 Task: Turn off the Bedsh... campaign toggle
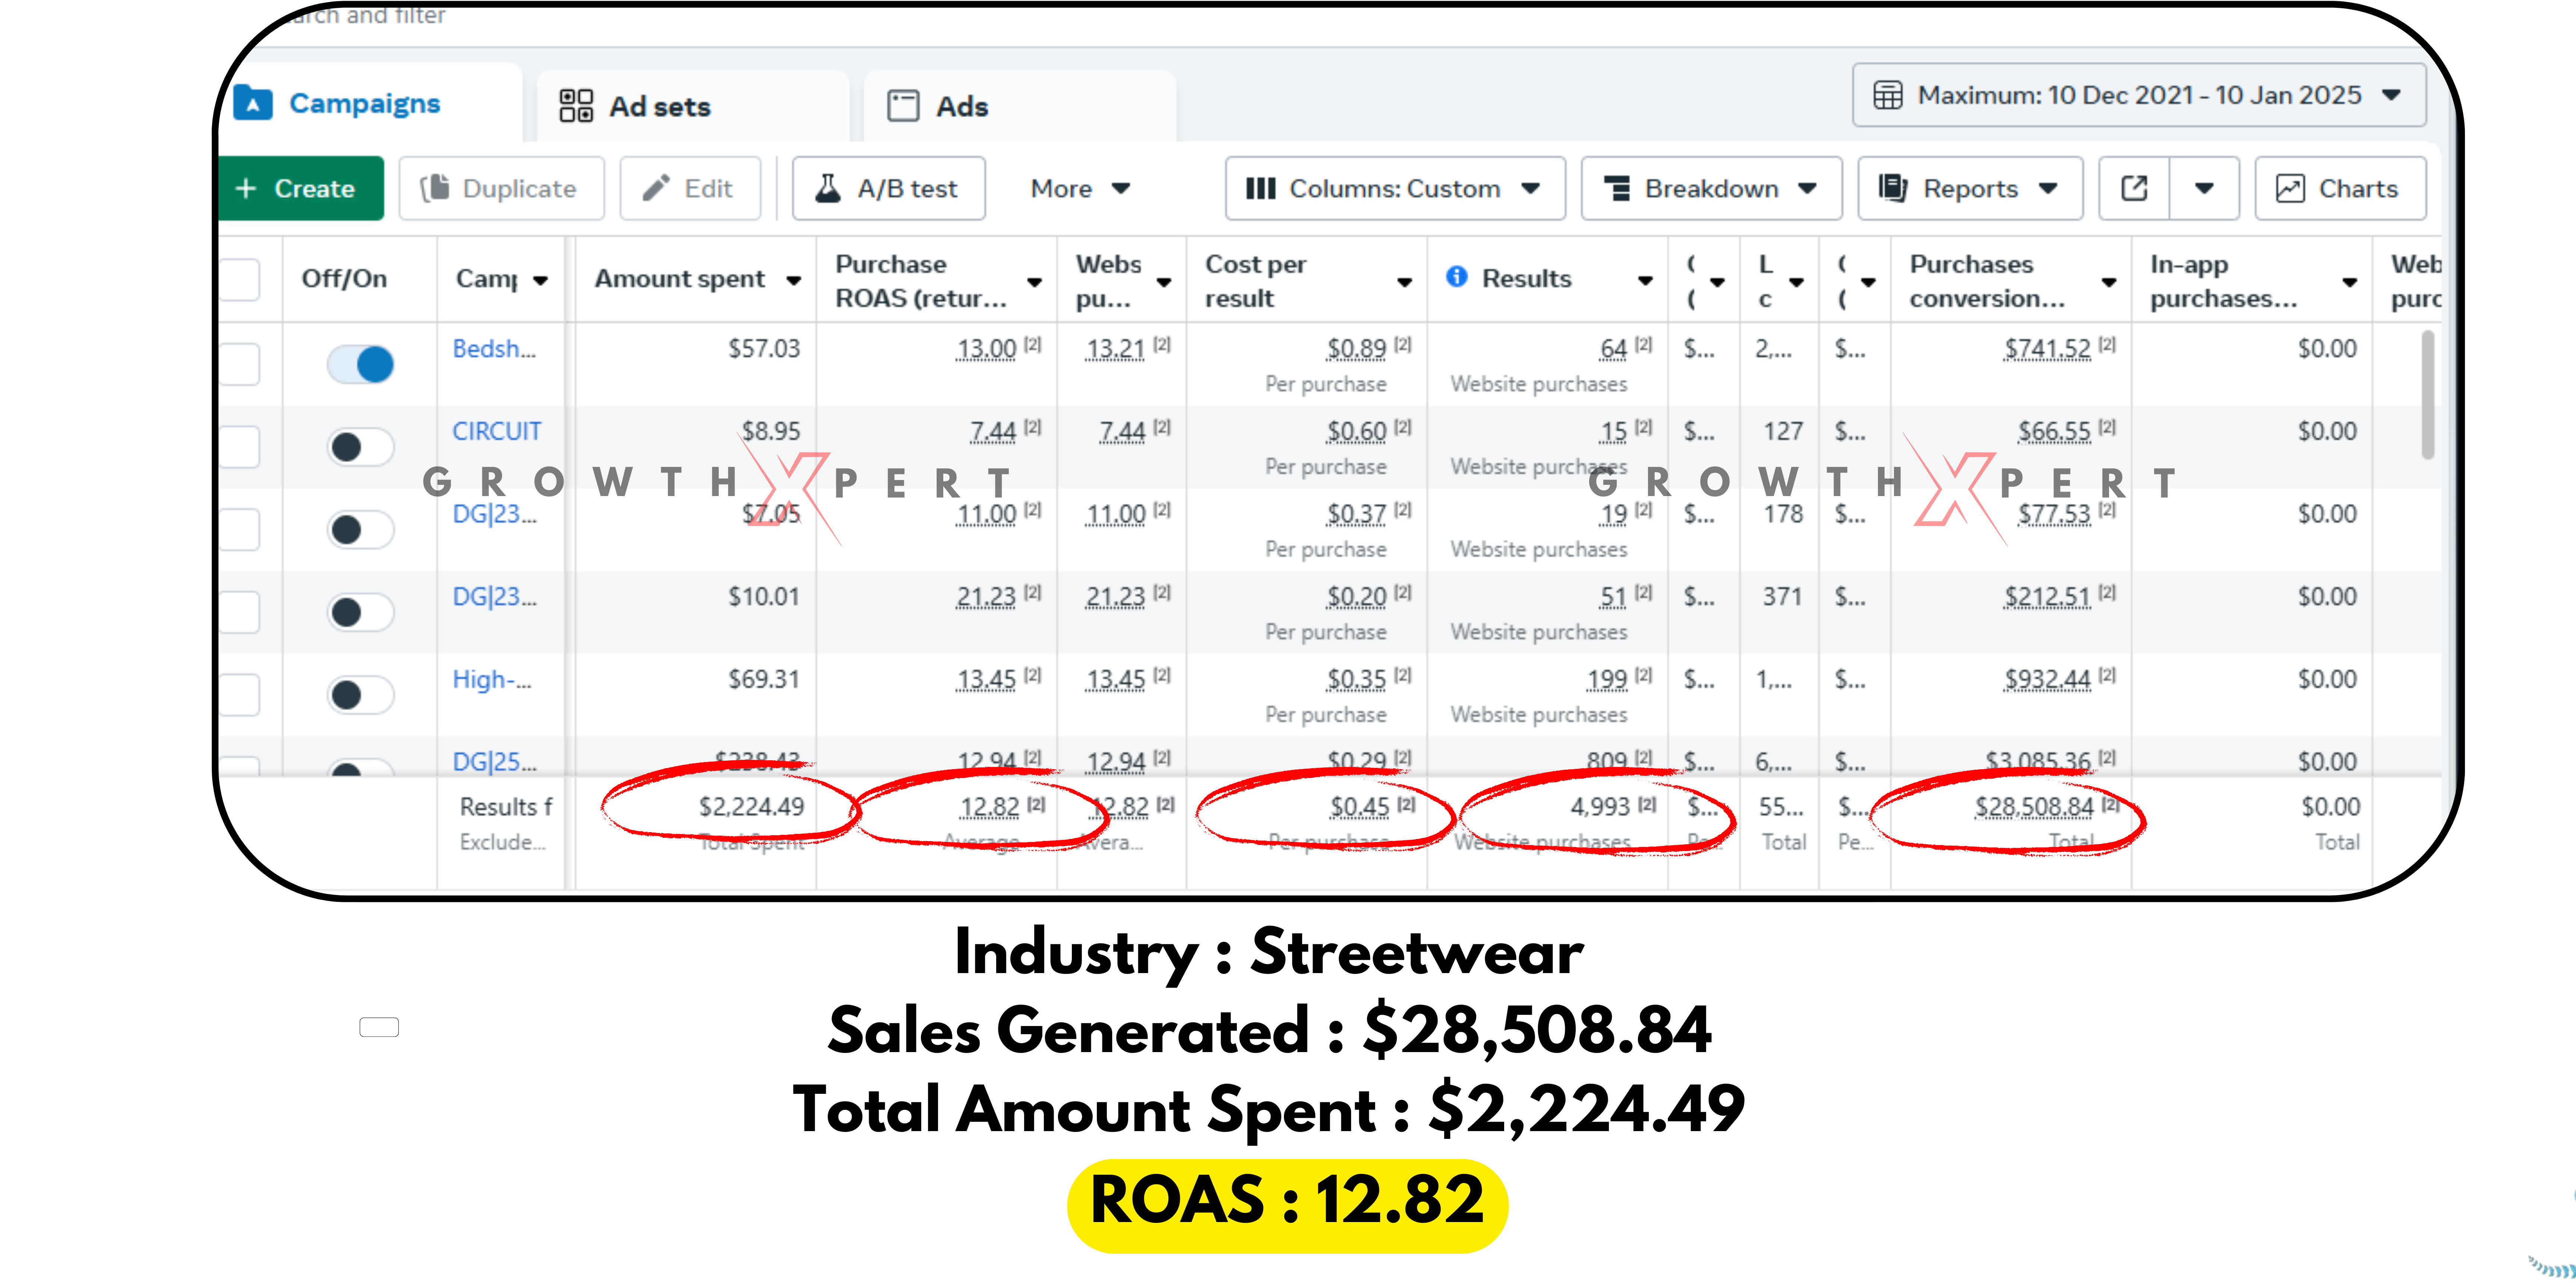tap(361, 364)
